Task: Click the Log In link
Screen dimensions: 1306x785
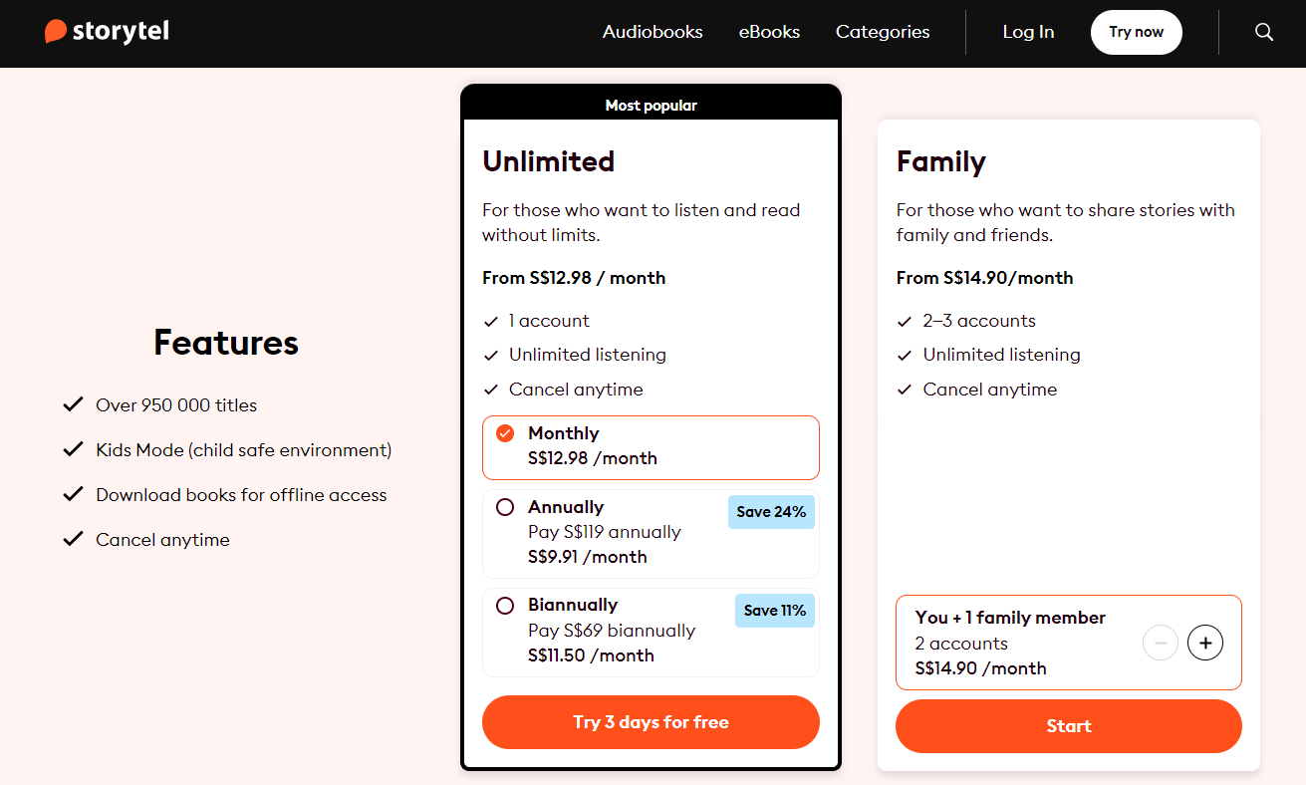Action: coord(1028,32)
